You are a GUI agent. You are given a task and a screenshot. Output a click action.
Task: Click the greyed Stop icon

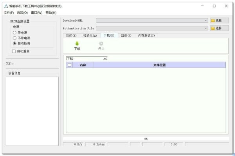101,43
